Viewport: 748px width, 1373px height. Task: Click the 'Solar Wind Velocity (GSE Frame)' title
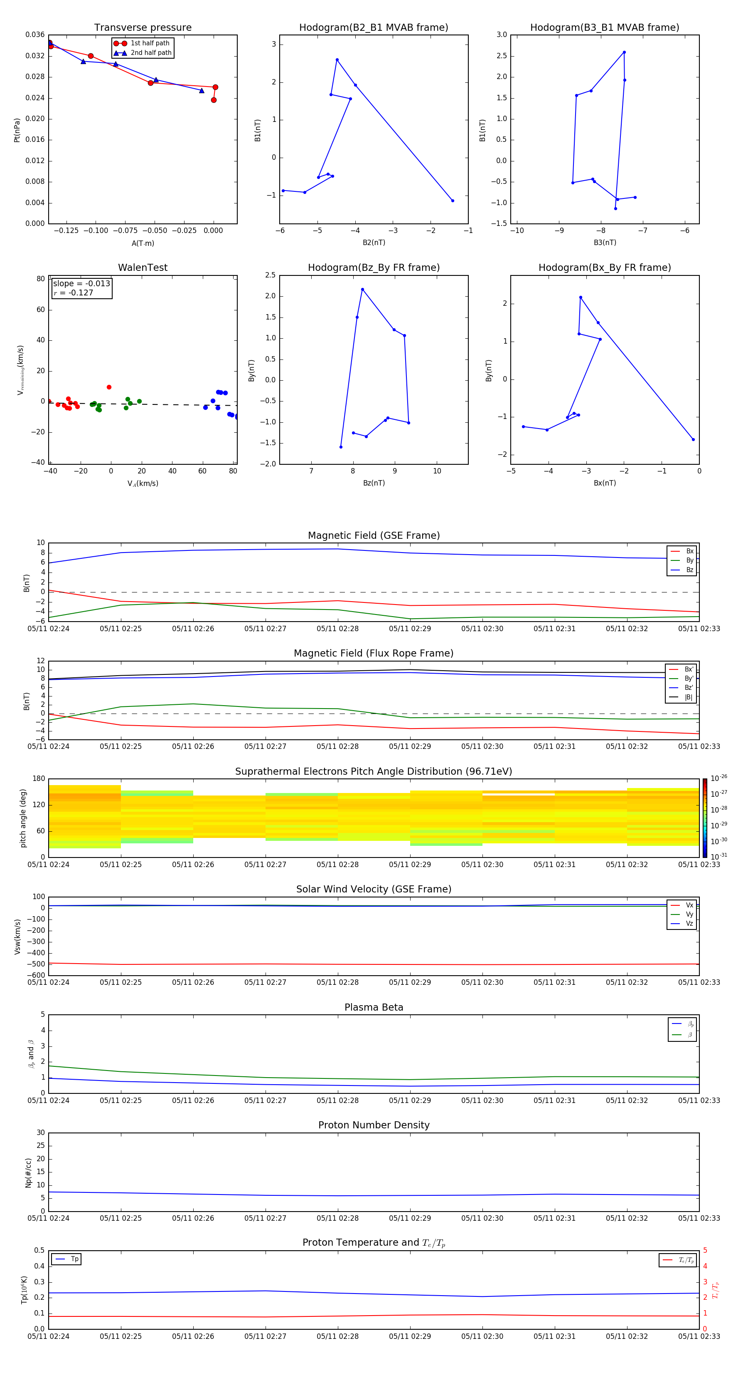(374, 890)
